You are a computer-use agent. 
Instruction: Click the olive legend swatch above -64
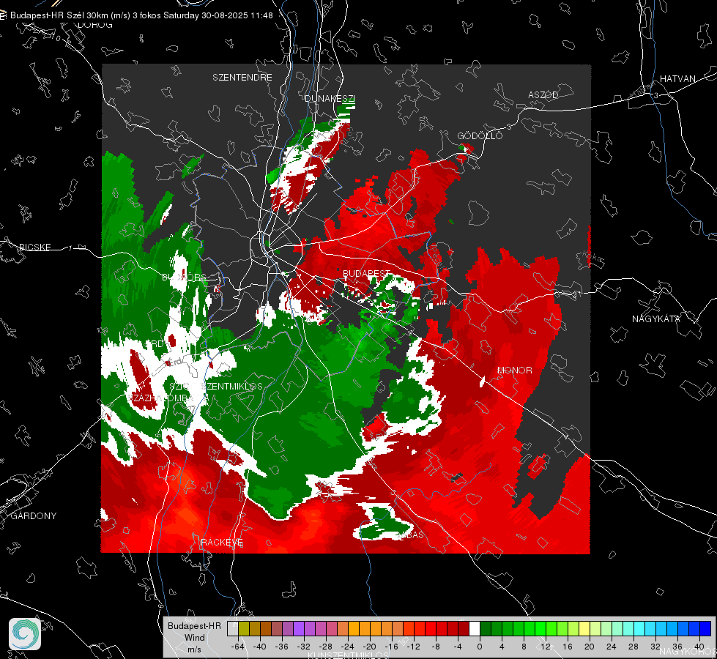click(244, 629)
